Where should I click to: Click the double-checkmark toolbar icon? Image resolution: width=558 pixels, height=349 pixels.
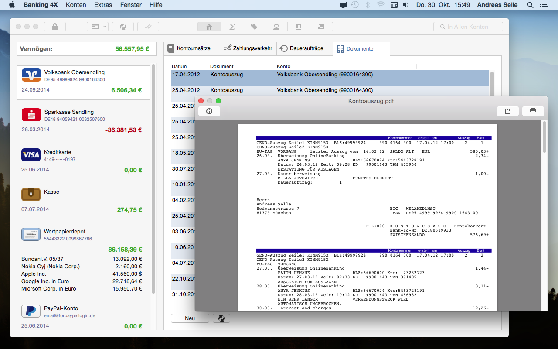(148, 26)
